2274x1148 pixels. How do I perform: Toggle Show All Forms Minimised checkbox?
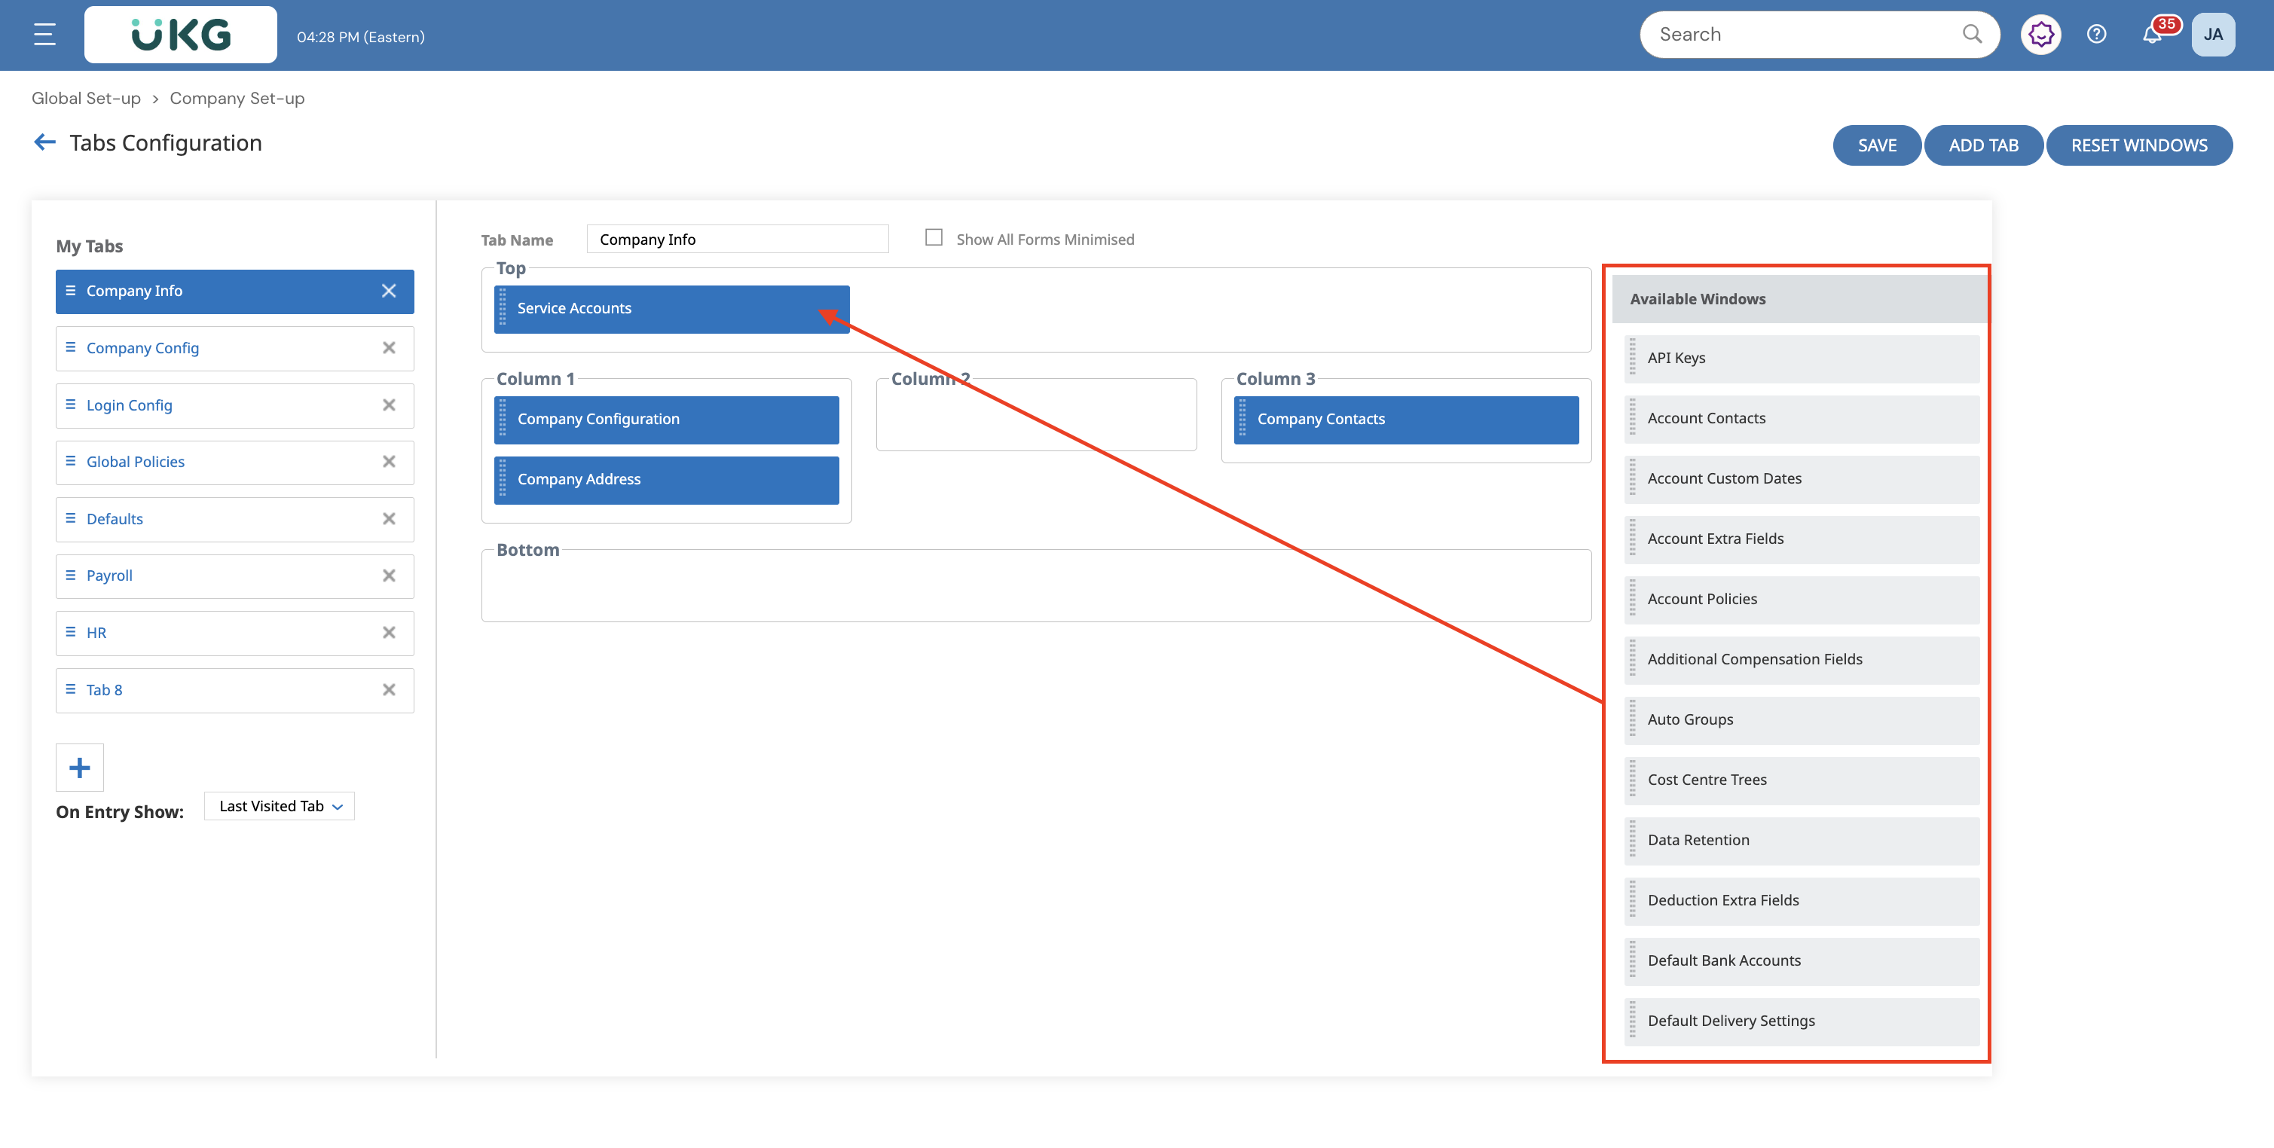(933, 237)
